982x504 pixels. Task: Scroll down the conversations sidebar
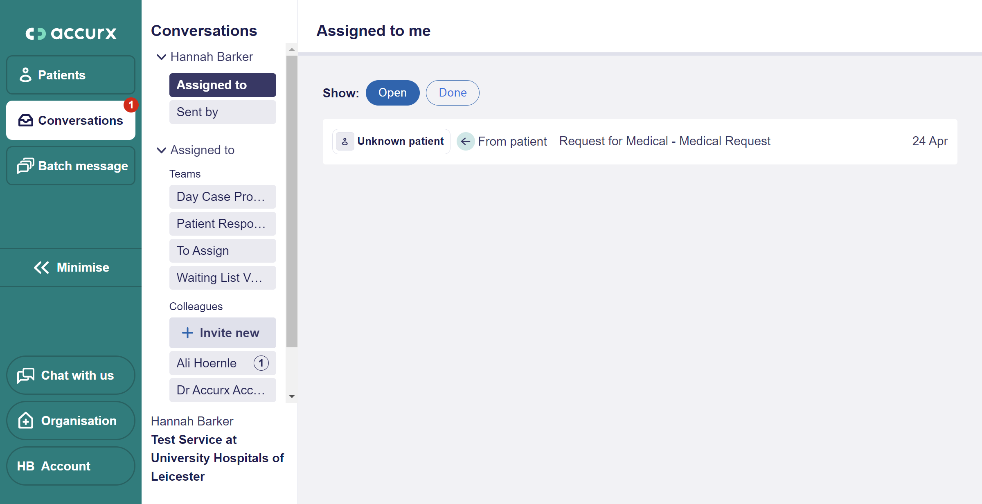(x=292, y=395)
